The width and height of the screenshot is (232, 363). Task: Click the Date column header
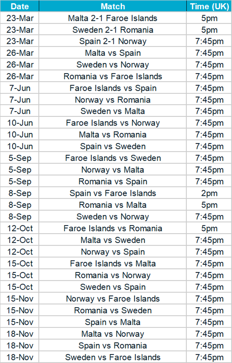point(19,6)
